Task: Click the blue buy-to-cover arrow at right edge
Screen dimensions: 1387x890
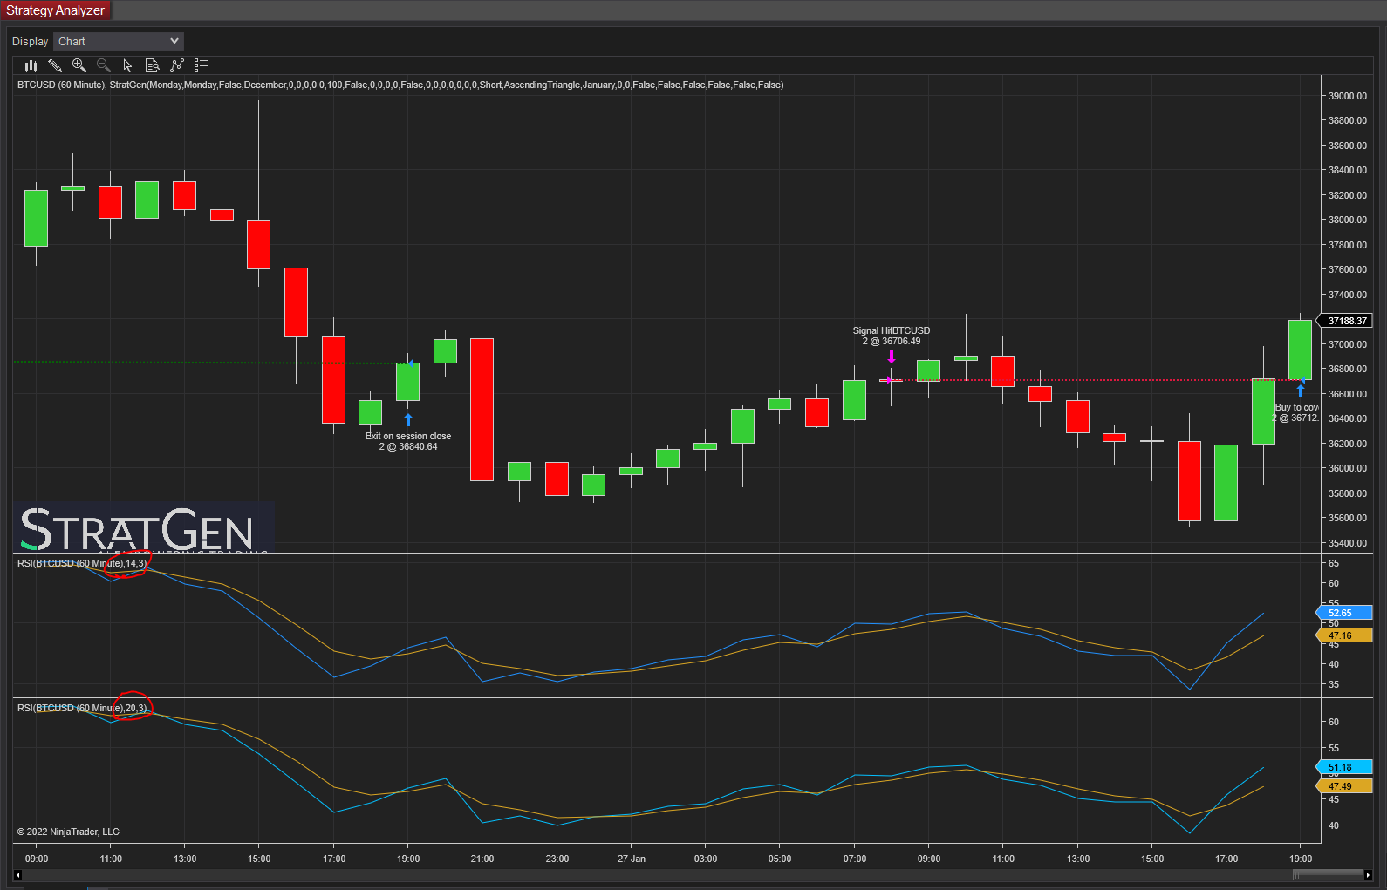Action: (x=1301, y=391)
